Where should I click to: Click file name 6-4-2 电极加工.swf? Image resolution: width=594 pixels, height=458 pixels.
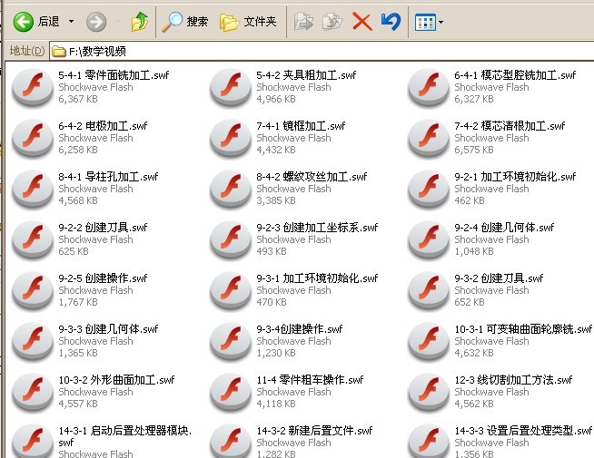(103, 126)
